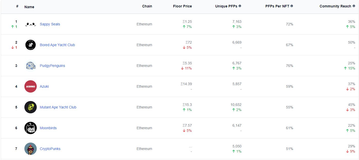Click the 72% PFPs Per NFT value

pyautogui.click(x=289, y=24)
